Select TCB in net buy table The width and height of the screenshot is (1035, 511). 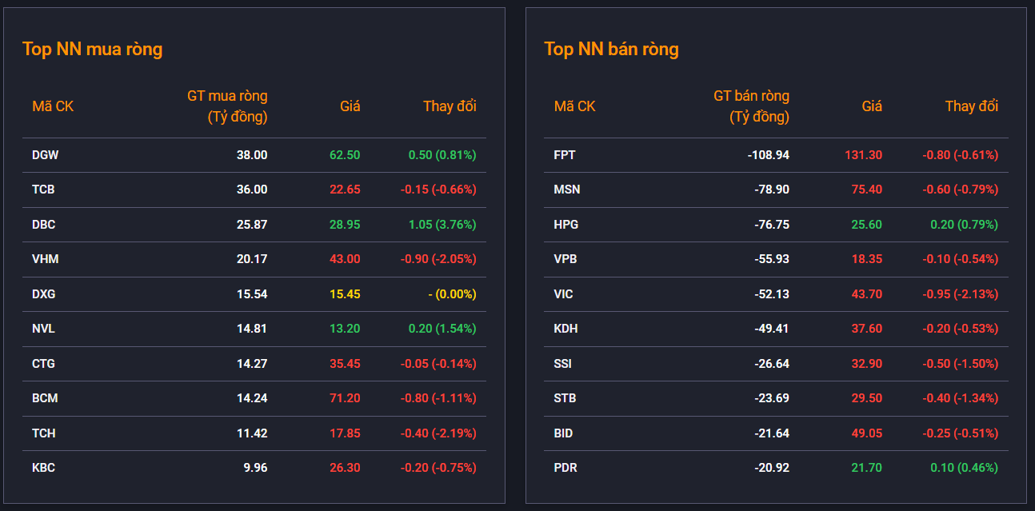43,190
